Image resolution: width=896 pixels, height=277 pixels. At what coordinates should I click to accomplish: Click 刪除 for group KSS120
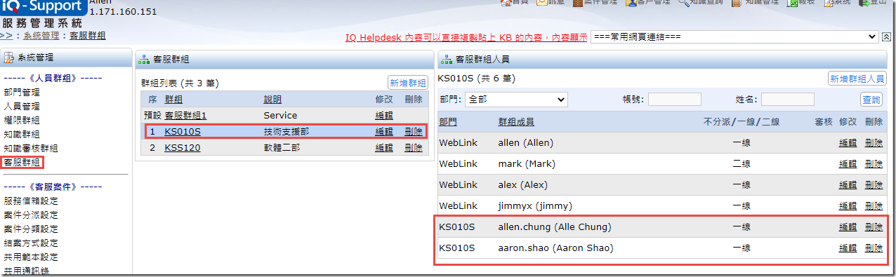pos(414,147)
